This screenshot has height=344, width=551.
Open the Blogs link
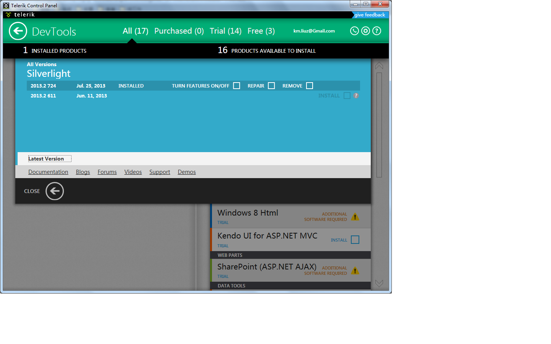83,172
